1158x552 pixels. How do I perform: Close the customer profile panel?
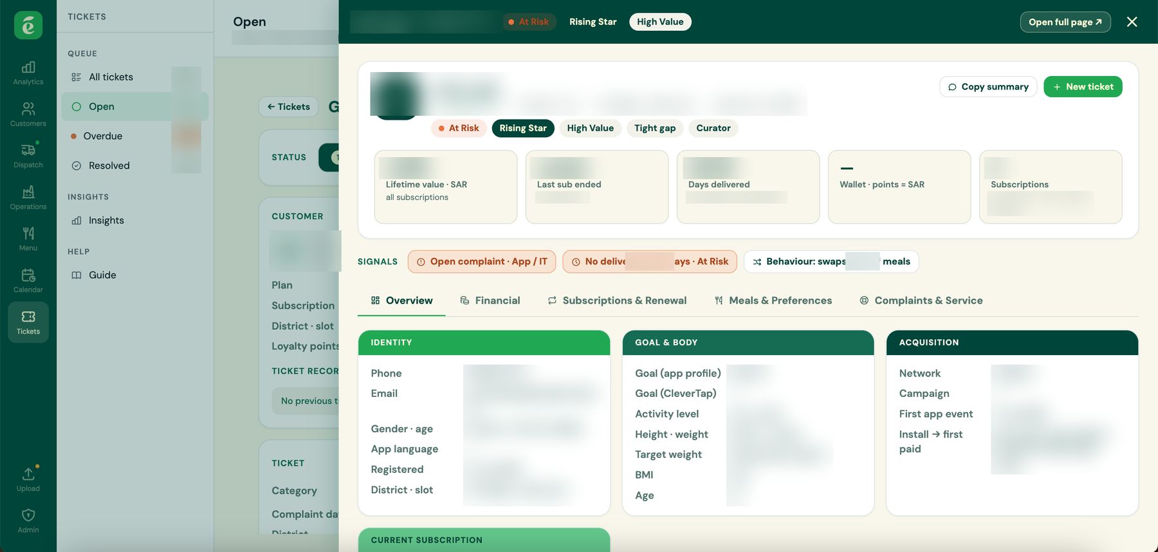pos(1132,22)
